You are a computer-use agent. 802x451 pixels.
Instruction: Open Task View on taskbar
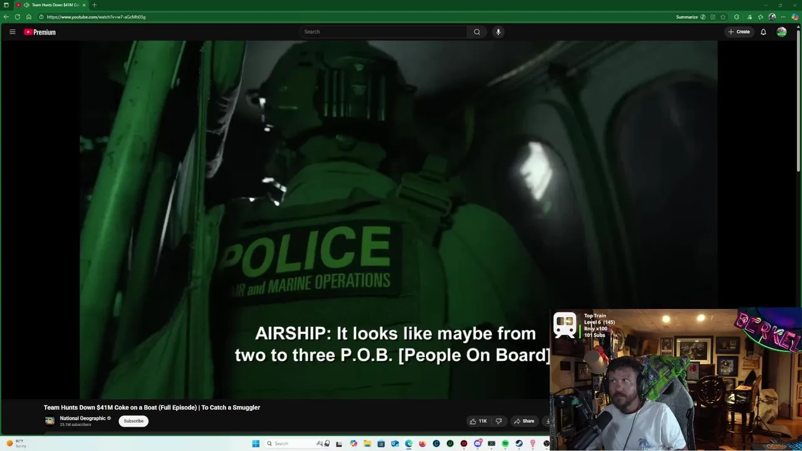pyautogui.click(x=339, y=443)
